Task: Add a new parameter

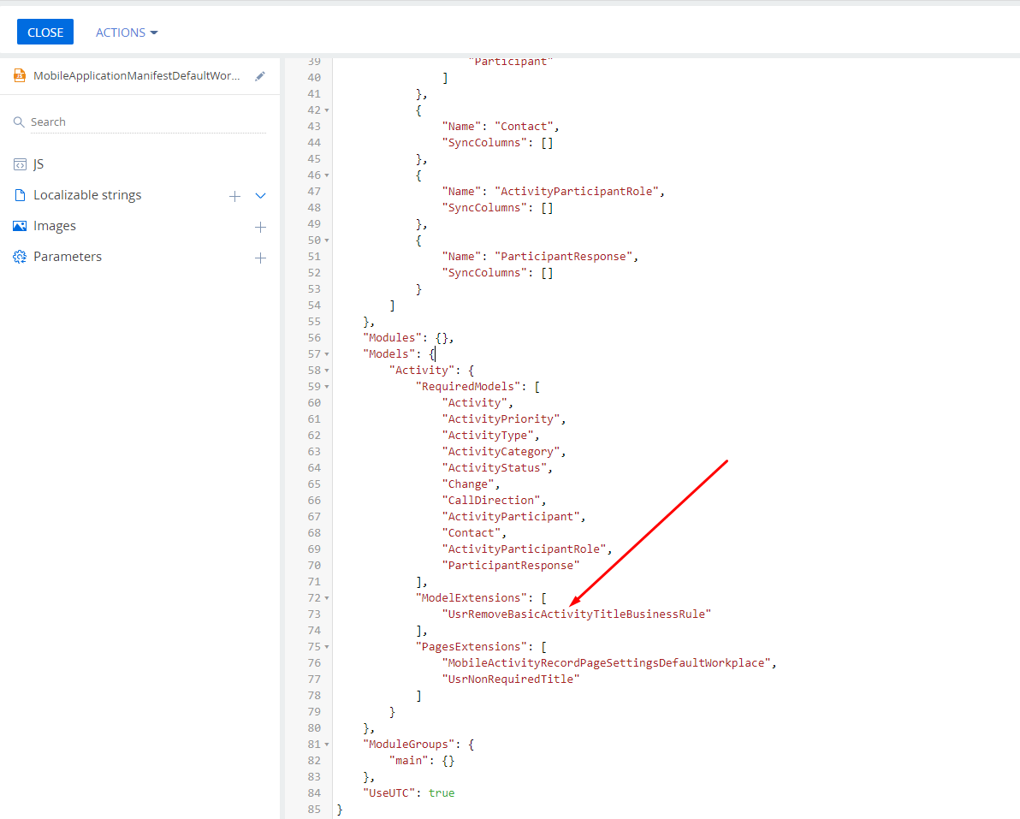Action: coord(260,258)
